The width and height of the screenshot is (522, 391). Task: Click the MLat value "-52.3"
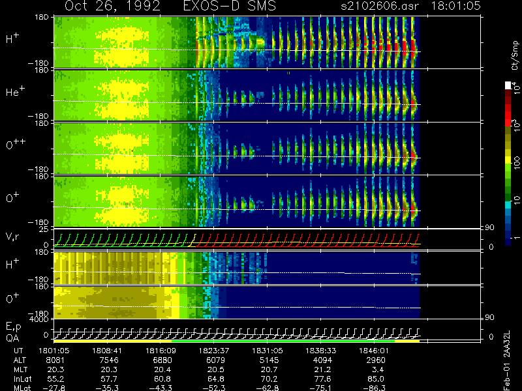pyautogui.click(x=214, y=388)
